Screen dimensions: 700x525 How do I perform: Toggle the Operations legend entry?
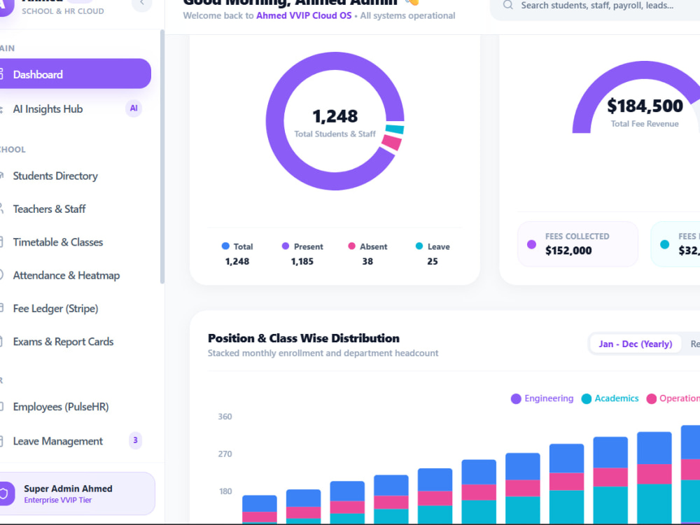(673, 399)
